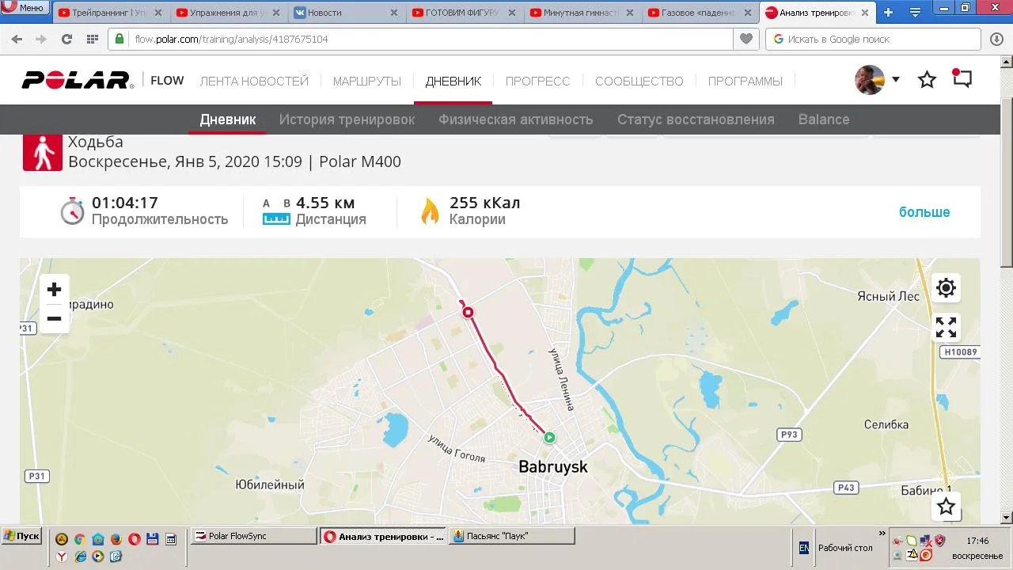This screenshot has width=1013, height=570.
Task: Open Статус восстановления sub-tab
Action: pos(696,120)
